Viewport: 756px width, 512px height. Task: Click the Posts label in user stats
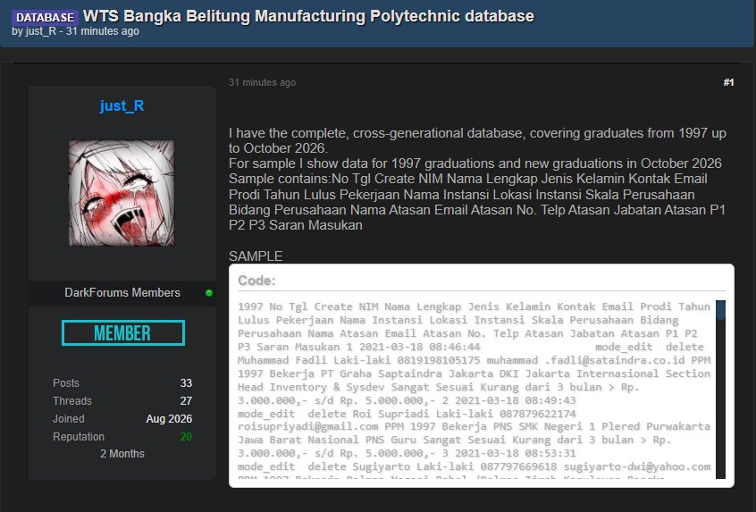[x=66, y=383]
